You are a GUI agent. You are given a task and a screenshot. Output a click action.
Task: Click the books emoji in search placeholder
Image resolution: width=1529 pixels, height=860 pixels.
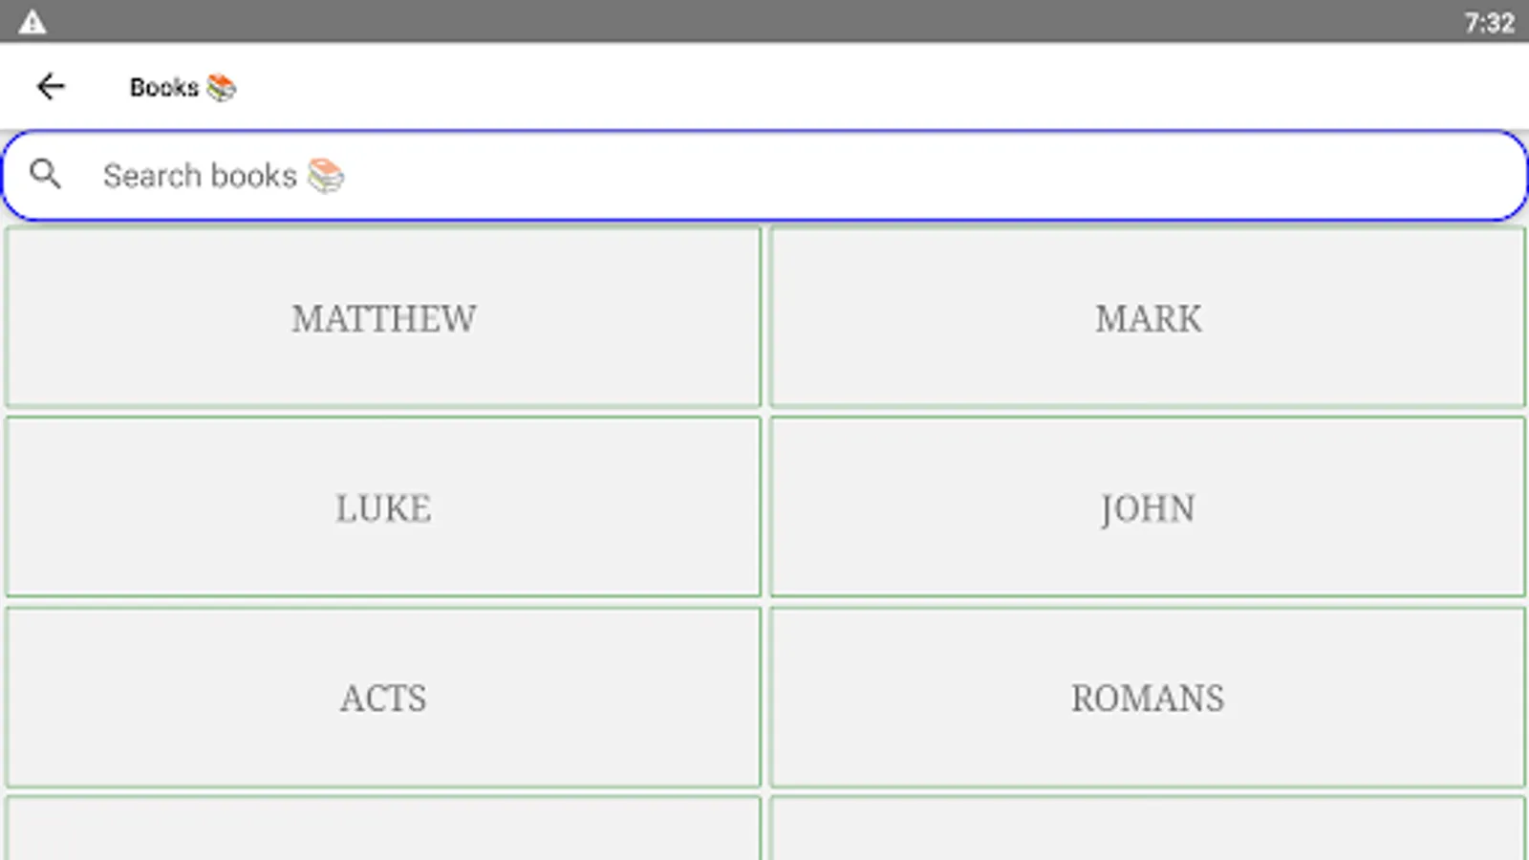tap(326, 176)
